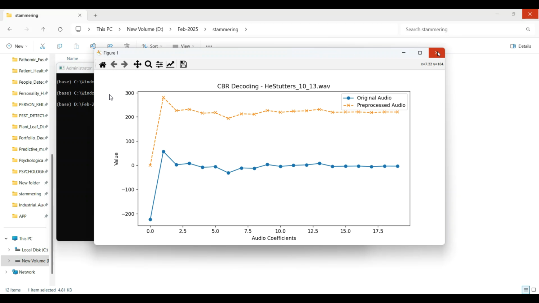Click the Back to previous view arrow
Viewport: 539px width, 303px height.
click(114, 65)
